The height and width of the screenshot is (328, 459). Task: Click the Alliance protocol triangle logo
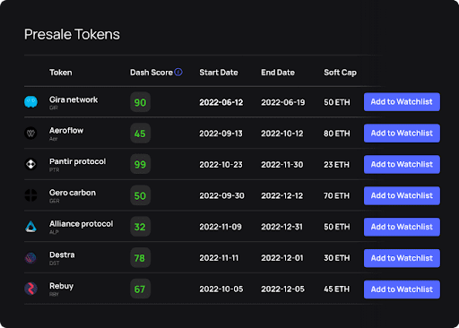[30, 227]
